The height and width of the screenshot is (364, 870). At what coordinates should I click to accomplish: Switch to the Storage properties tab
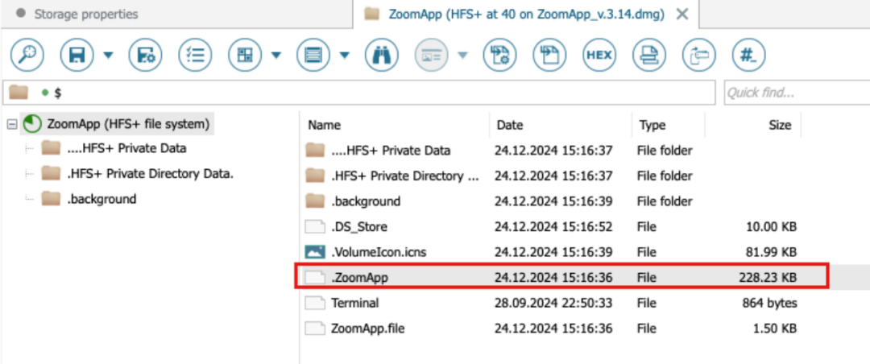(x=86, y=14)
